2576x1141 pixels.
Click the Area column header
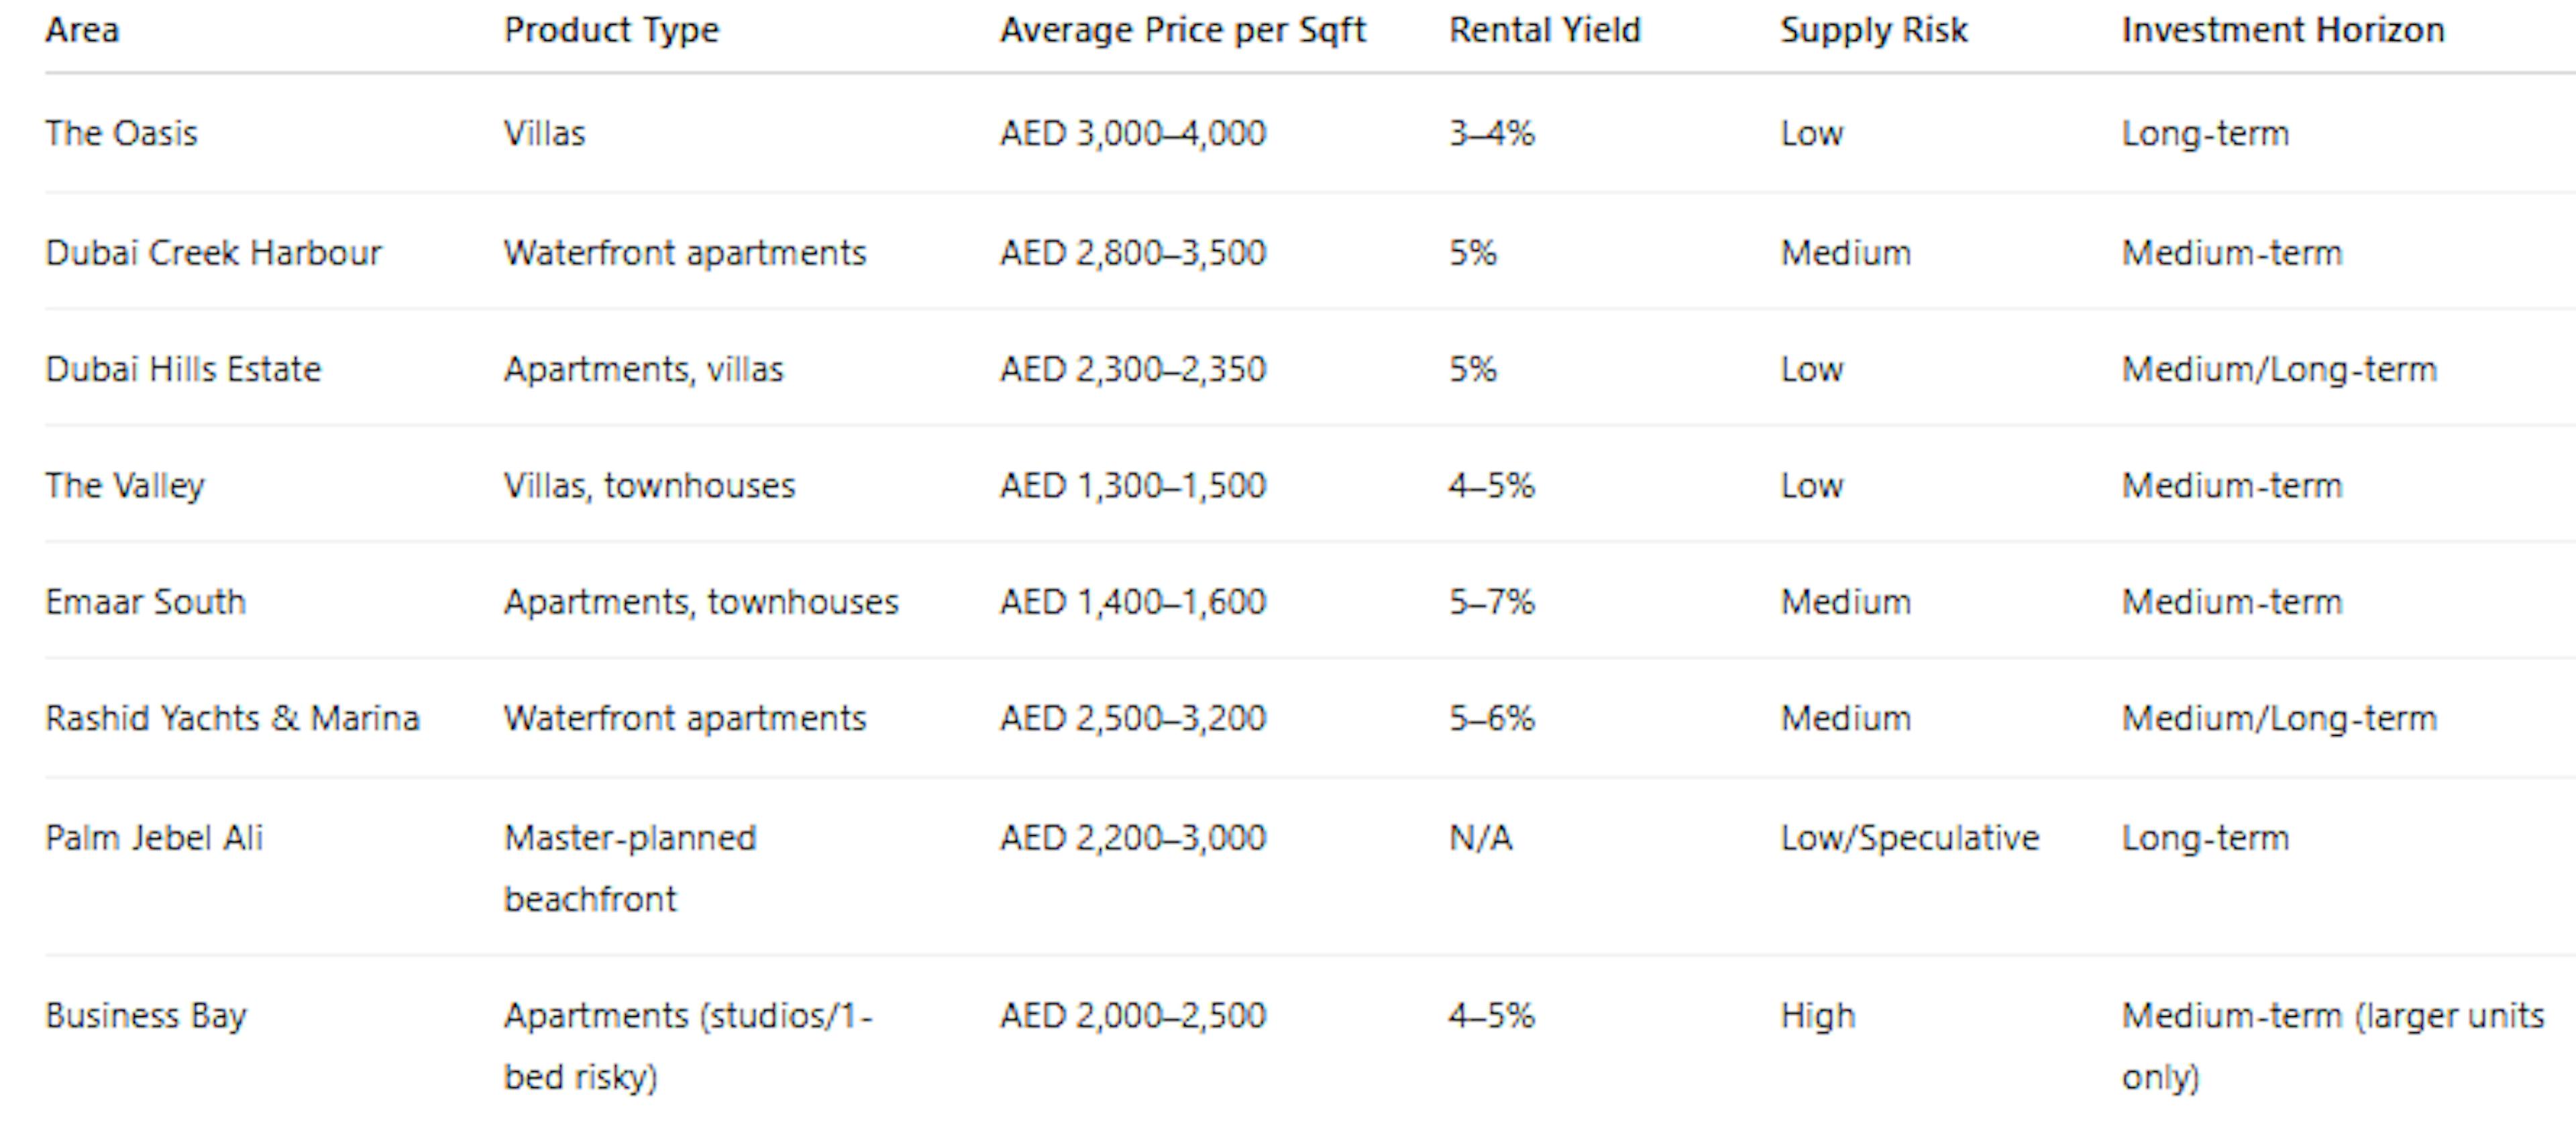point(82,30)
